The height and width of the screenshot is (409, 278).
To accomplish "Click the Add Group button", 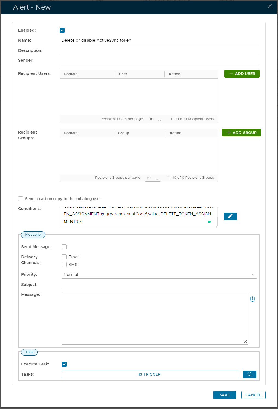I will (x=241, y=133).
